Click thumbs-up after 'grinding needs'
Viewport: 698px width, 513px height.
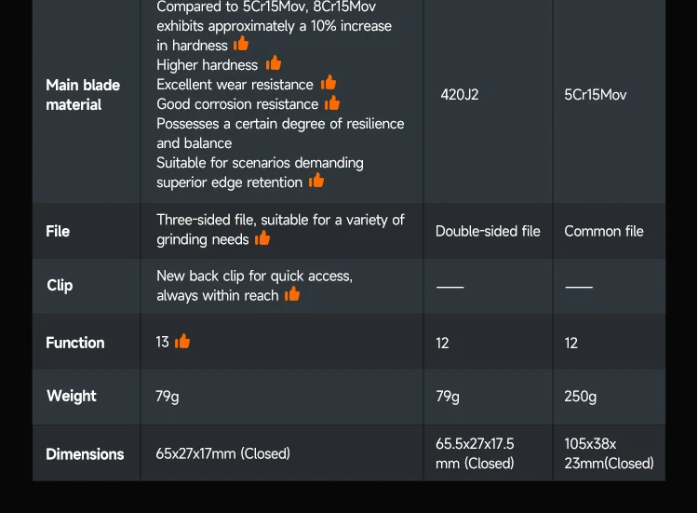(262, 238)
